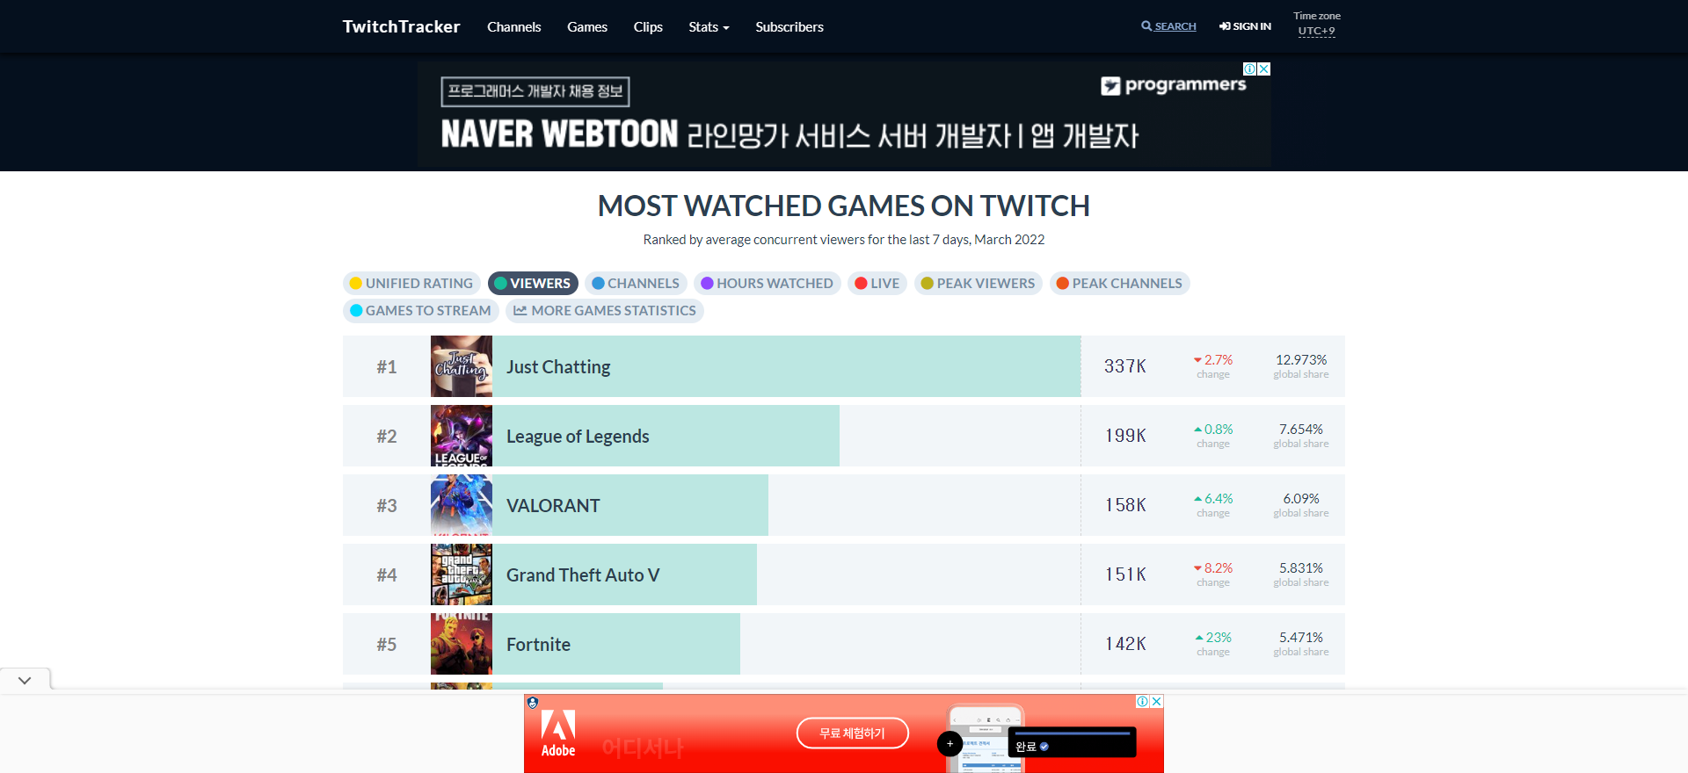1688x773 pixels.
Task: Click the 142K viewers value
Action: [1125, 644]
